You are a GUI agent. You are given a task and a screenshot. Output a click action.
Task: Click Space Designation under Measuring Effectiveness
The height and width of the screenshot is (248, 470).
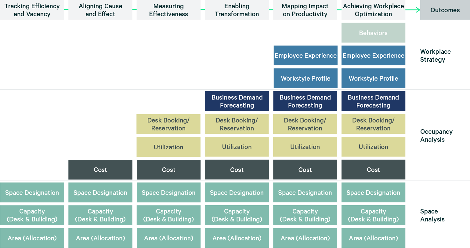(x=168, y=192)
